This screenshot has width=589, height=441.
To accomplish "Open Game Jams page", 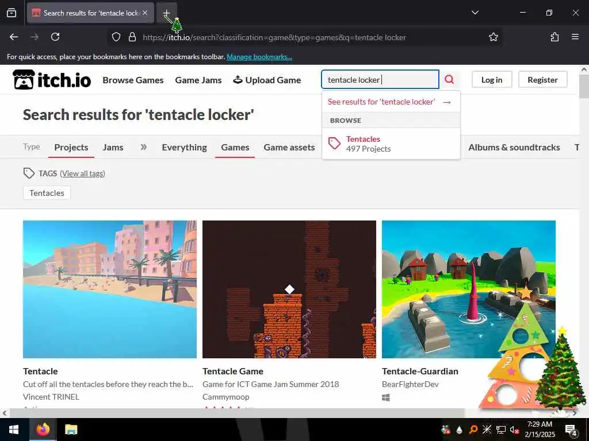I will pyautogui.click(x=198, y=80).
